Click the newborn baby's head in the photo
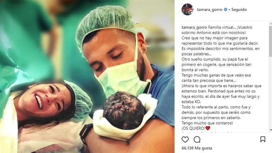The width and height of the screenshot is (272, 153). [124, 110]
